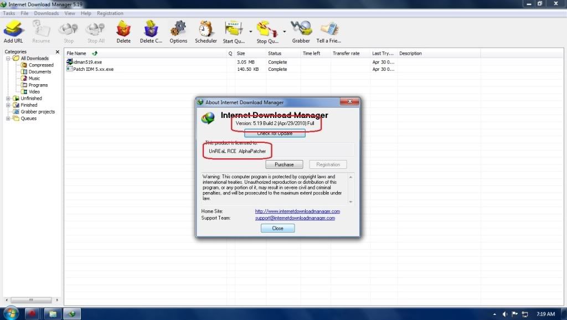Click the Tell a Friend icon
The image size is (567, 320).
[x=328, y=32]
